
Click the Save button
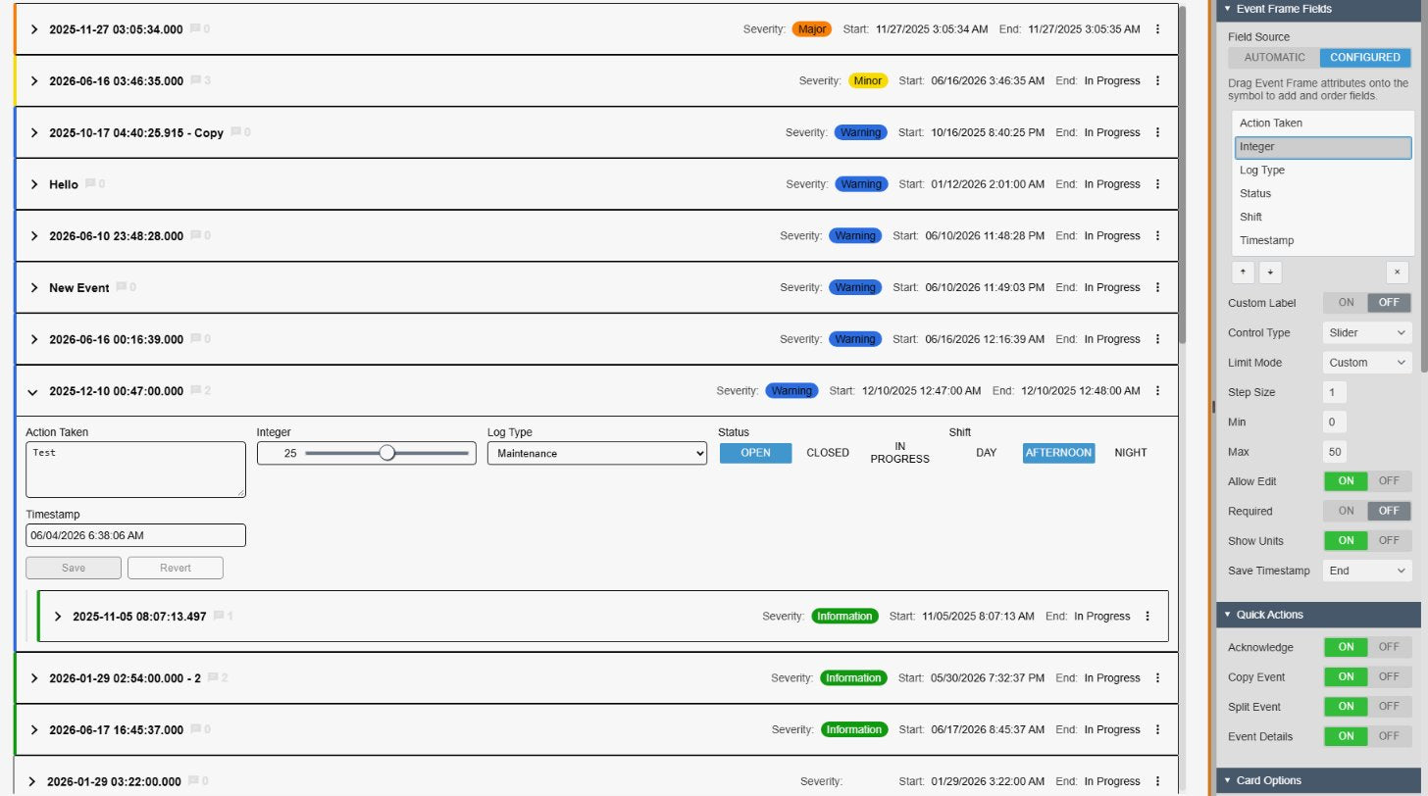74,568
